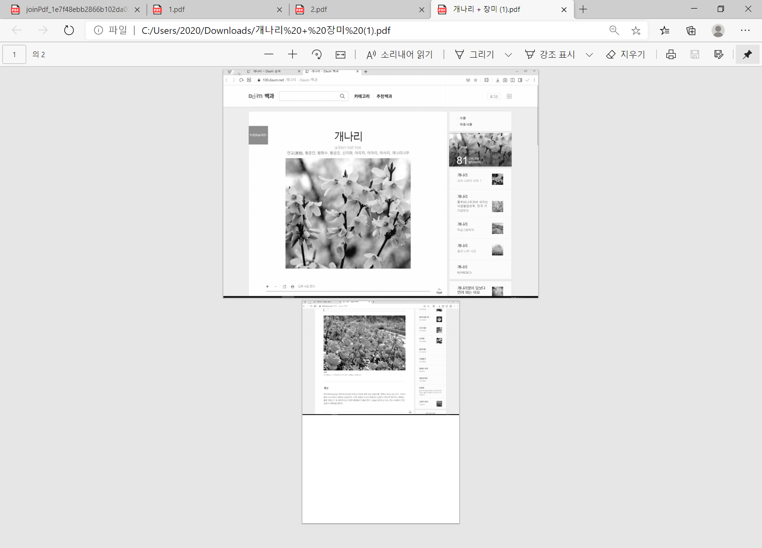Refresh the current page
This screenshot has width=762, height=548.
[69, 30]
